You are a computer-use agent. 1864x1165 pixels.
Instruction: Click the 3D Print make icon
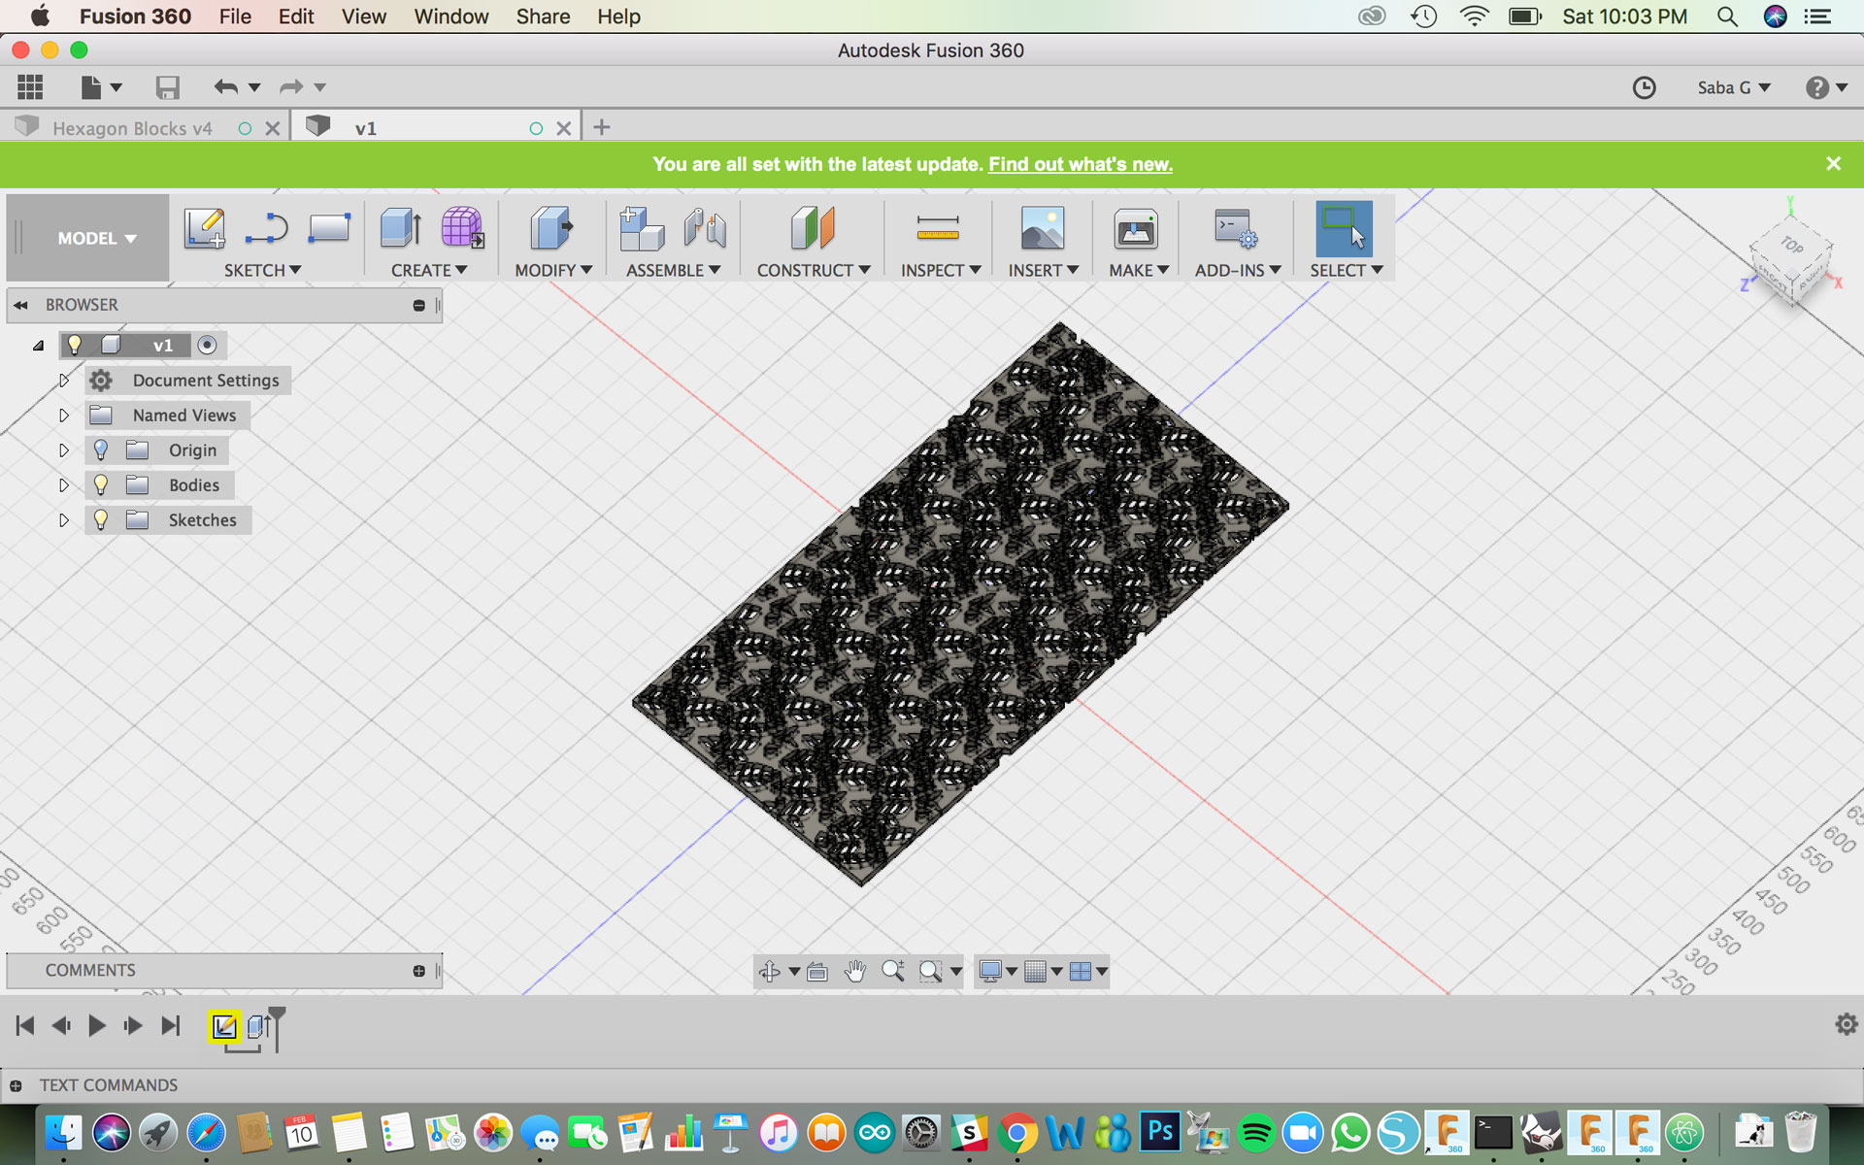click(1135, 228)
